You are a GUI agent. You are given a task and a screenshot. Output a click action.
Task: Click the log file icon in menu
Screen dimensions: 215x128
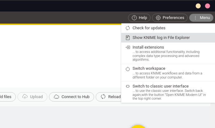128,38
